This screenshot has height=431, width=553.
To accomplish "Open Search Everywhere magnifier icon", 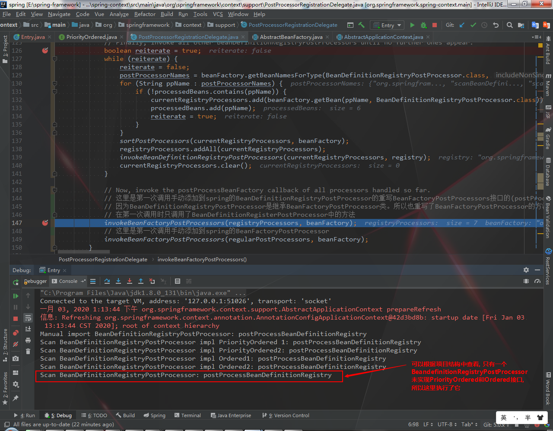I will click(x=510, y=25).
